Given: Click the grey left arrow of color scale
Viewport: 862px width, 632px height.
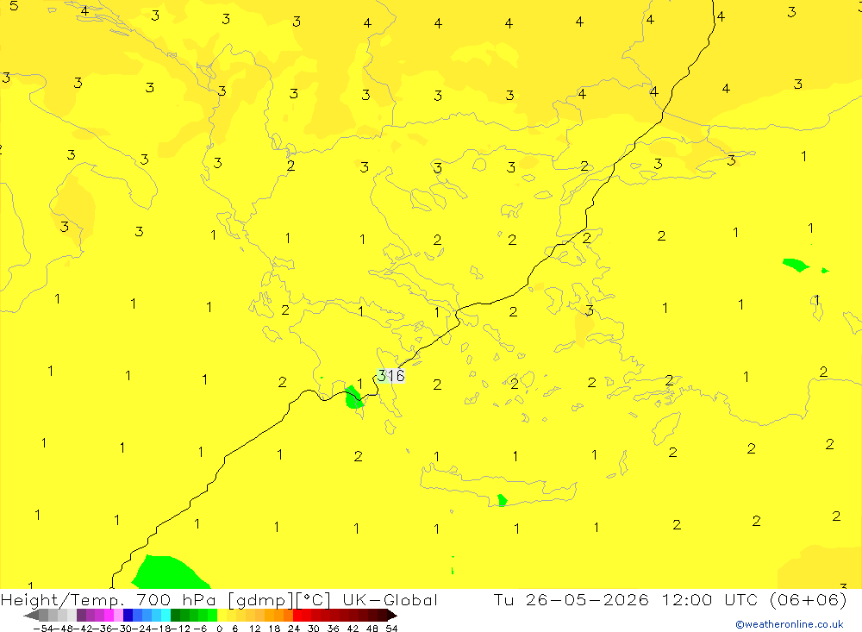Looking at the screenshot, I should 31,616.
